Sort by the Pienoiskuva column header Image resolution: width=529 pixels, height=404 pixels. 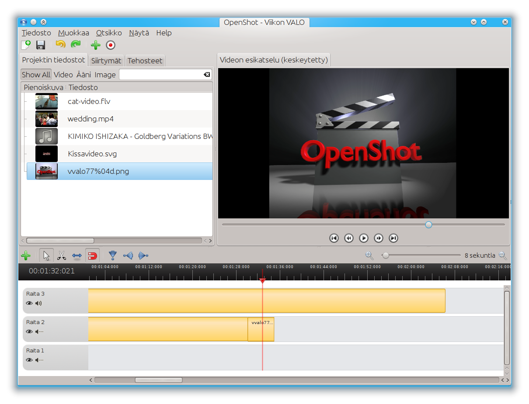coord(43,87)
